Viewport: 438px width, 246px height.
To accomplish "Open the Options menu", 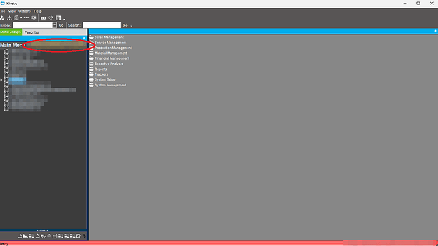I will 25,11.
